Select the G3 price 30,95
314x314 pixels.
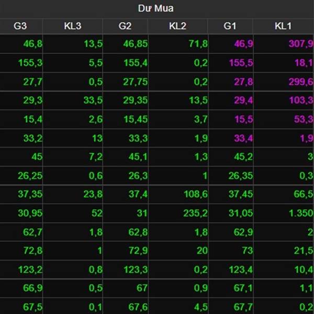click(x=30, y=213)
